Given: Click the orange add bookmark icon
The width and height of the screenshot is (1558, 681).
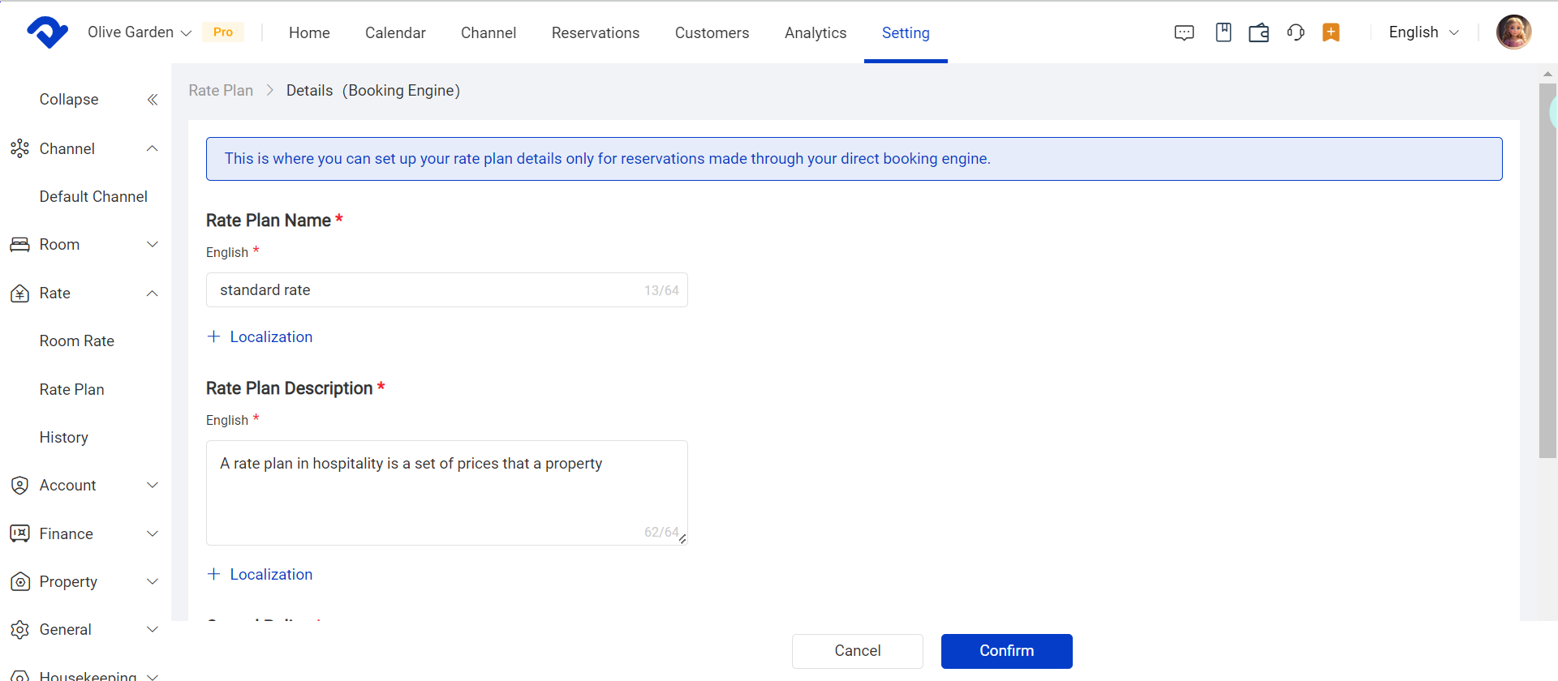Looking at the screenshot, I should tap(1331, 32).
